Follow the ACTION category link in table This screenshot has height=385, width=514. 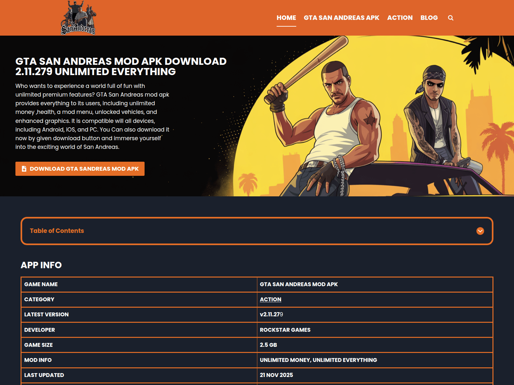pyautogui.click(x=270, y=299)
